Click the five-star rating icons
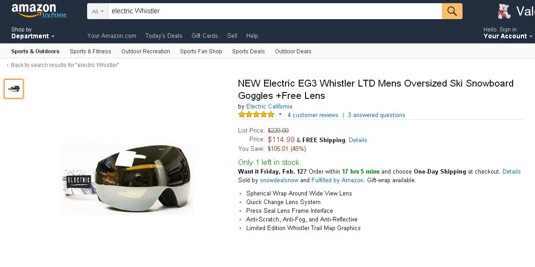535x267 pixels. (x=256, y=115)
